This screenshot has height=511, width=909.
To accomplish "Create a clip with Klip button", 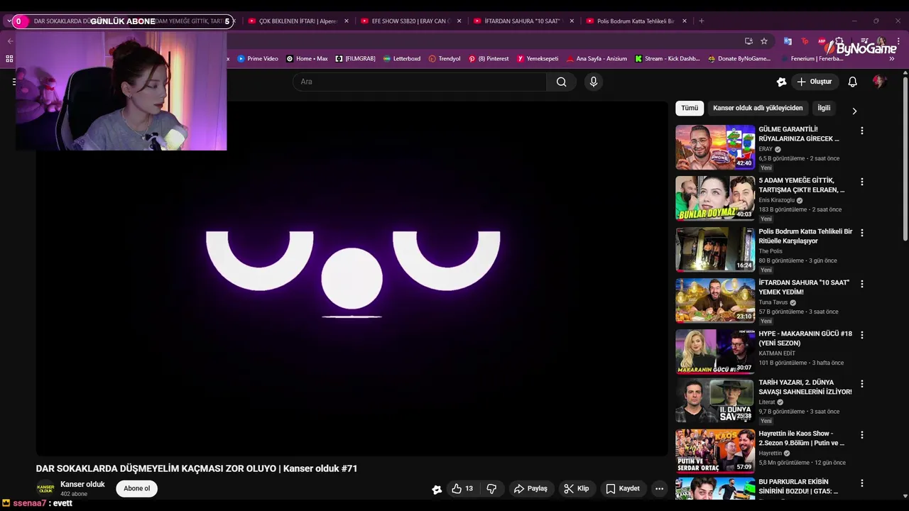I will click(x=576, y=488).
